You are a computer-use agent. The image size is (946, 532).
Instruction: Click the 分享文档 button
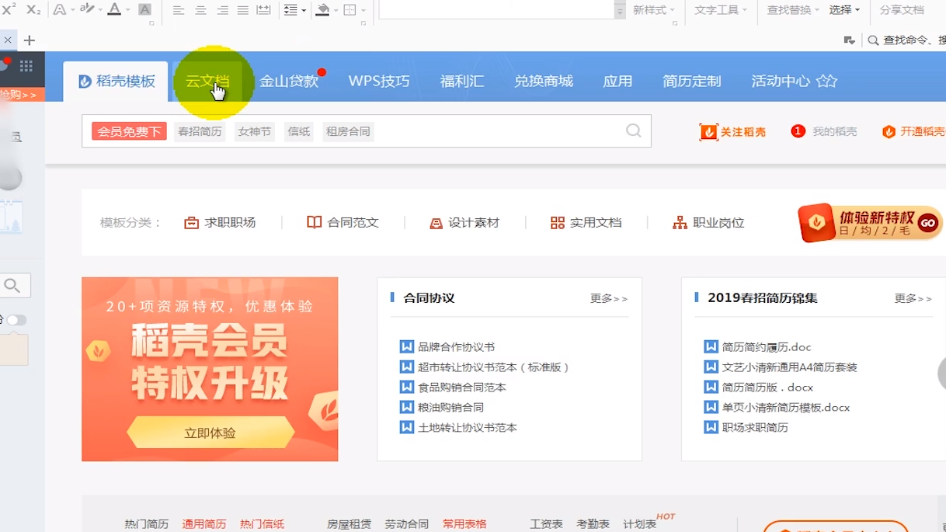902,10
